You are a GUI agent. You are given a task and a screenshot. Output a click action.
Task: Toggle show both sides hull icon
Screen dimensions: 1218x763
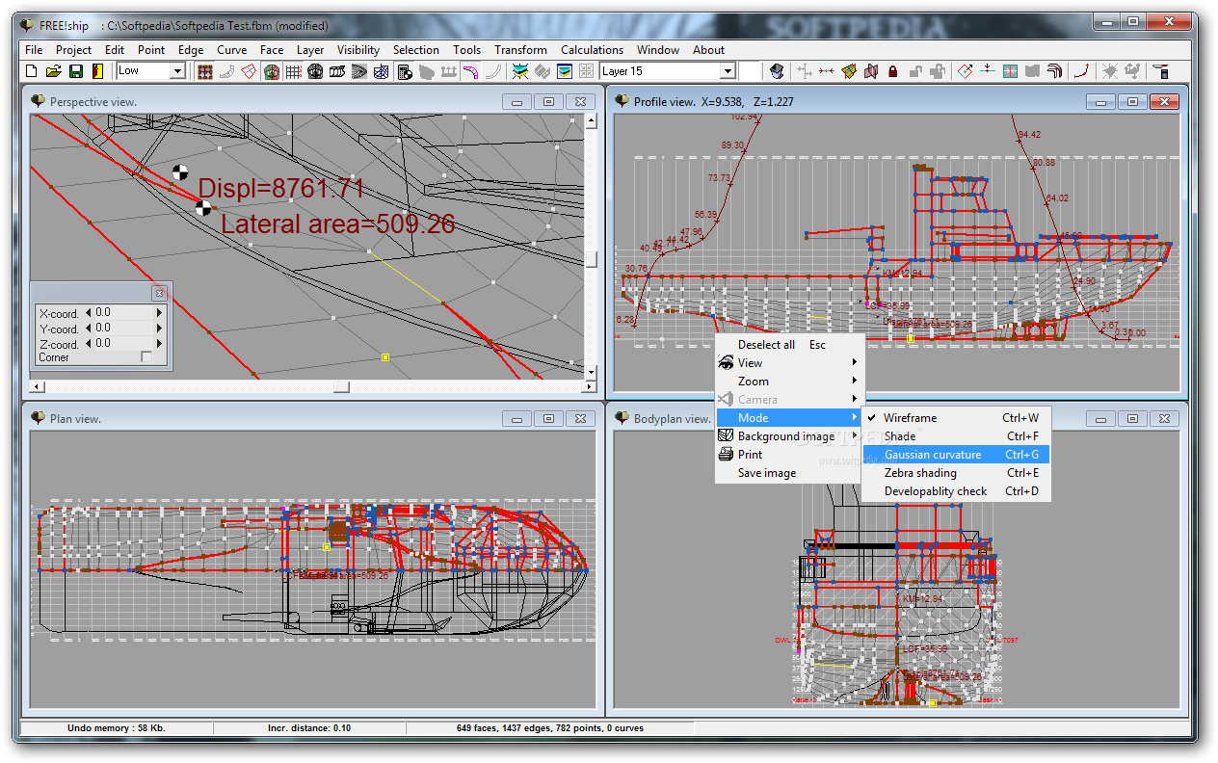[x=272, y=71]
